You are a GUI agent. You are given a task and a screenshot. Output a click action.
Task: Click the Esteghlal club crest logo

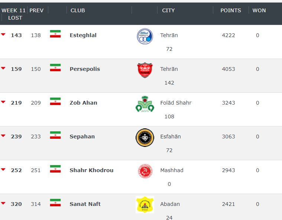coord(145,36)
